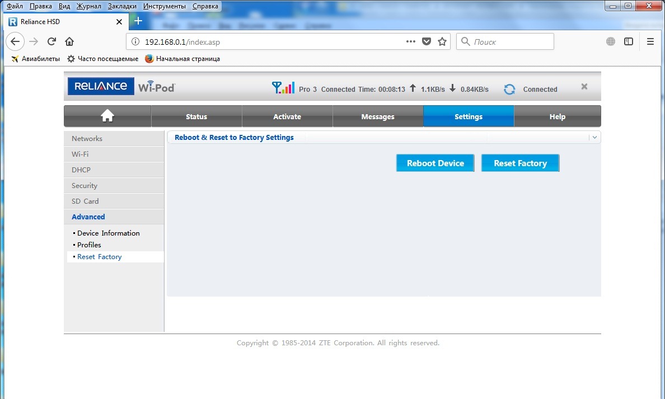Click the Поиск search box

coord(505,41)
